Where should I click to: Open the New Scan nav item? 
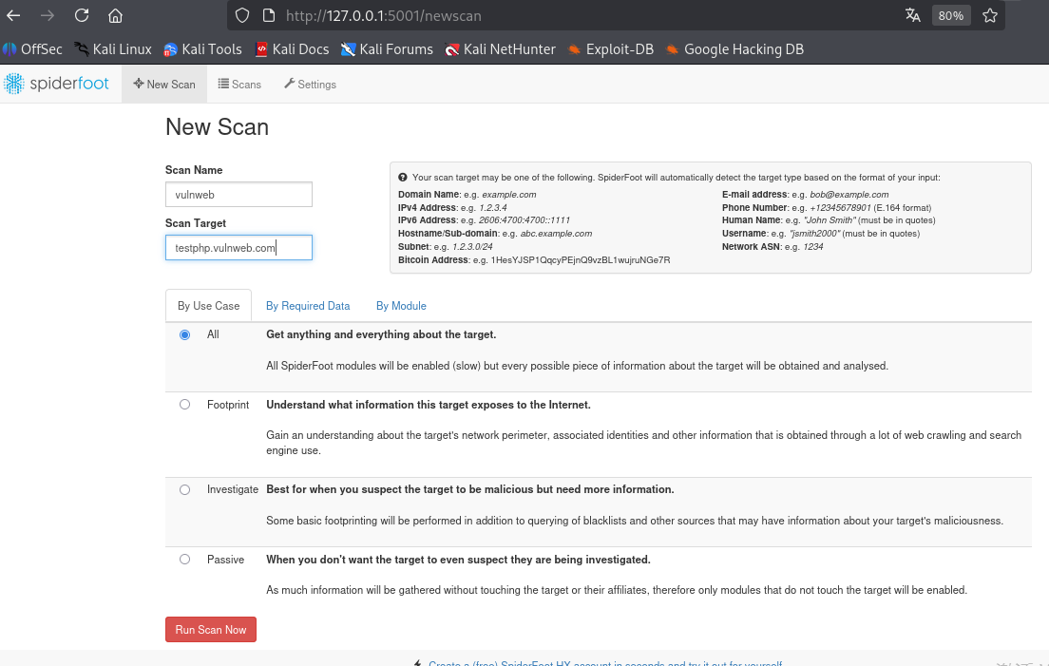164,85
